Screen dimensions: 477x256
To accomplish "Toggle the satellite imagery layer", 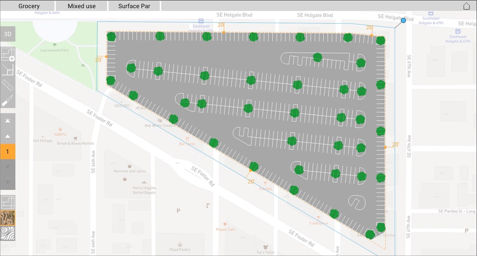I will pos(7,218).
